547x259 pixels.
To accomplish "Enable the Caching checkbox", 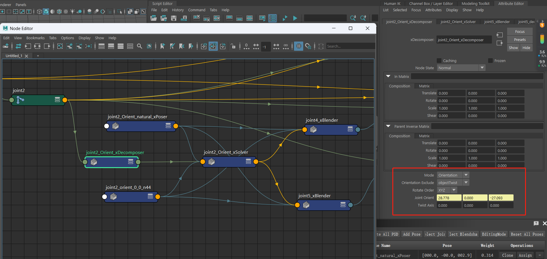I will click(439, 61).
